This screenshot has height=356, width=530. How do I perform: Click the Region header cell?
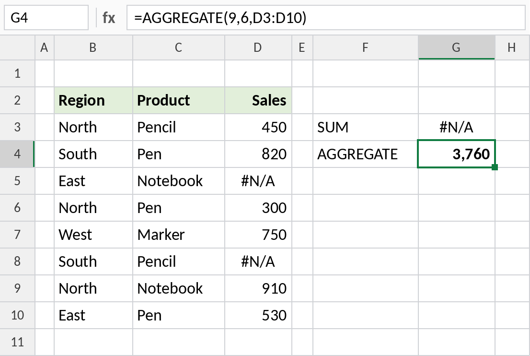(x=93, y=100)
